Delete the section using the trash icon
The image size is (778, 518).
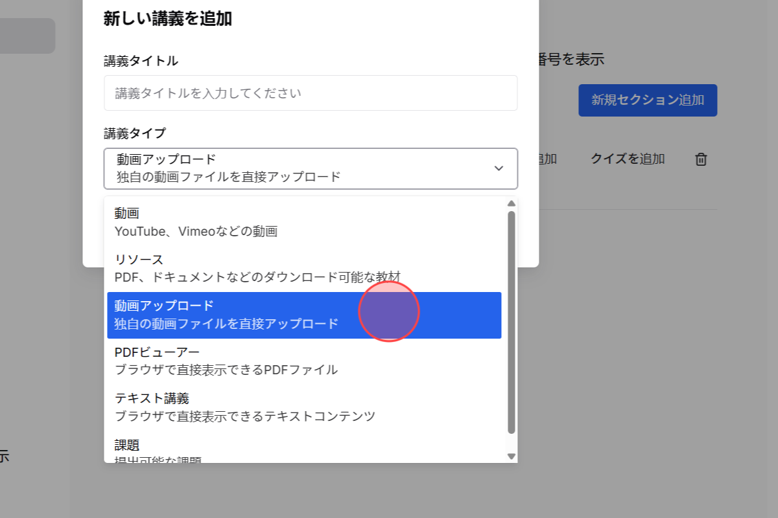(x=701, y=159)
